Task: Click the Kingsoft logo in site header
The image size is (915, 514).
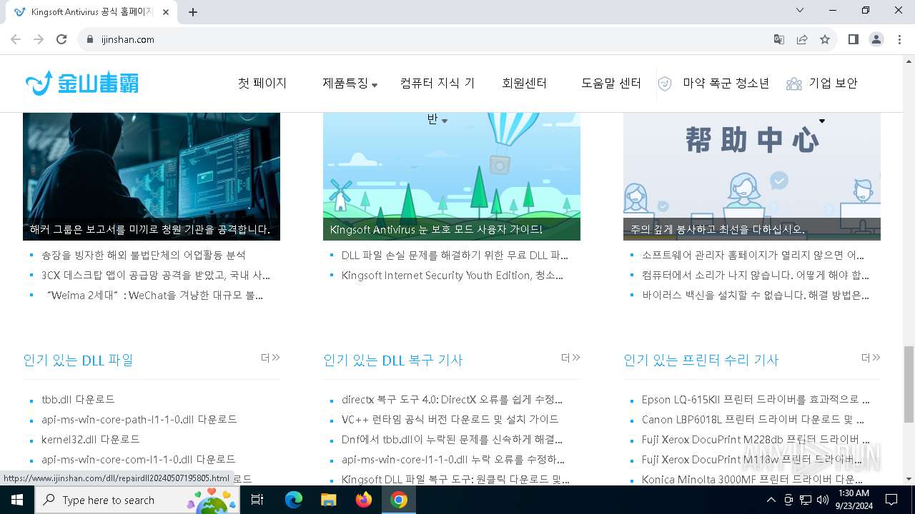Action: tap(82, 83)
